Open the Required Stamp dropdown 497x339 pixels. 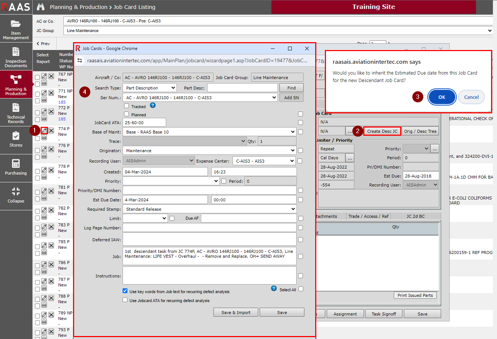210,209
